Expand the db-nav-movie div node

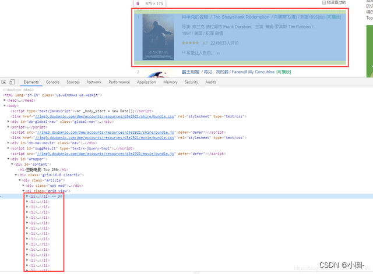click(x=8, y=143)
